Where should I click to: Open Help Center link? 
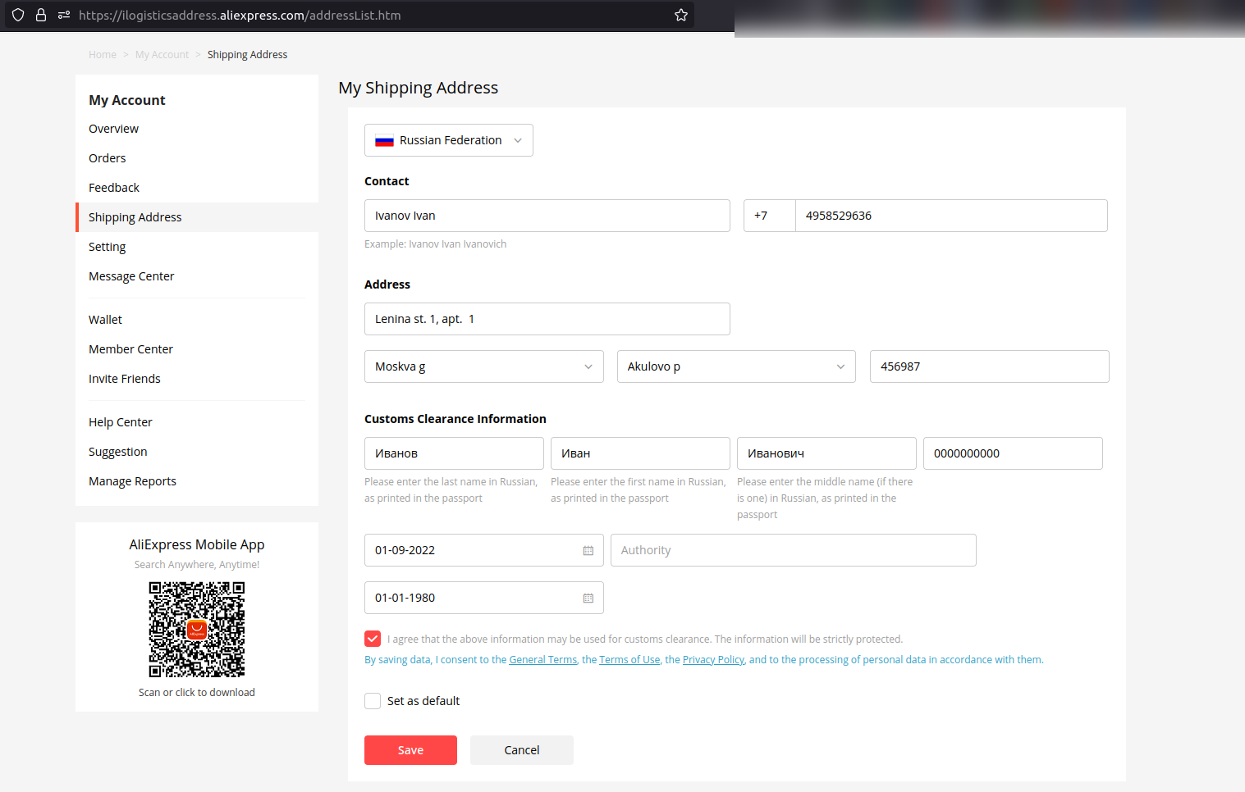(x=121, y=422)
